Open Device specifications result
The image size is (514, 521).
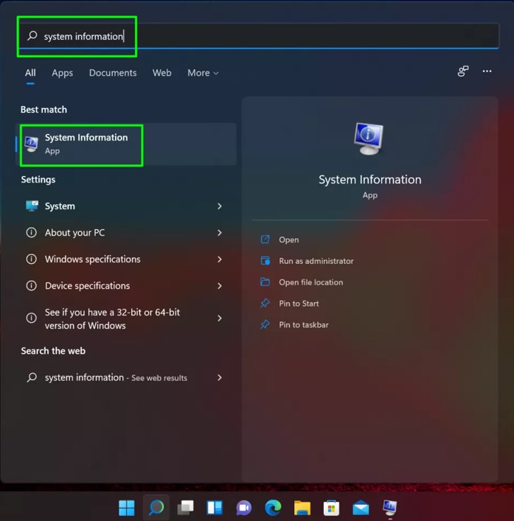tap(125, 286)
